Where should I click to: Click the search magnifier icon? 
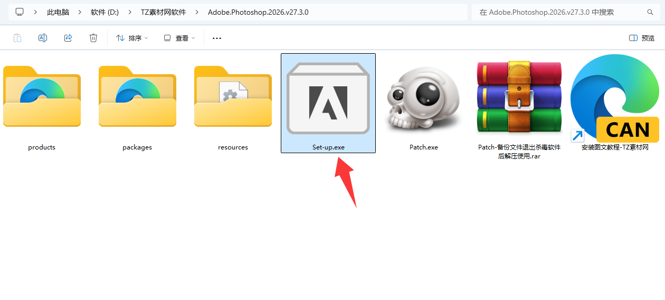[650, 12]
